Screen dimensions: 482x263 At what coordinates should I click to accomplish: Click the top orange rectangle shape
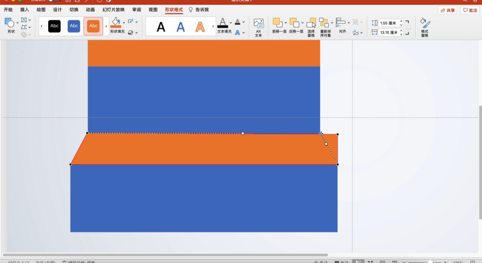tap(204, 53)
